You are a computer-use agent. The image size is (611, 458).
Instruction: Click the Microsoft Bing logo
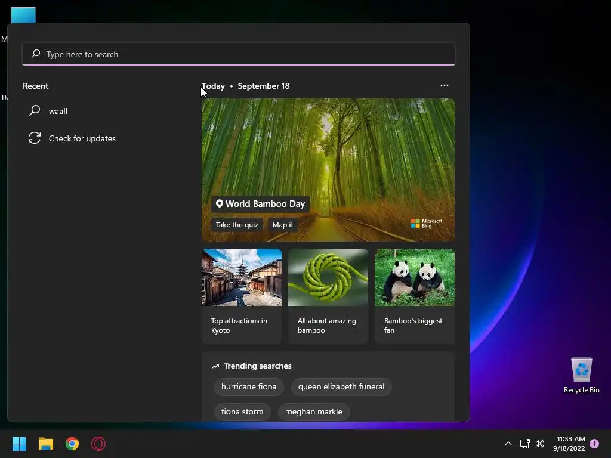point(426,223)
